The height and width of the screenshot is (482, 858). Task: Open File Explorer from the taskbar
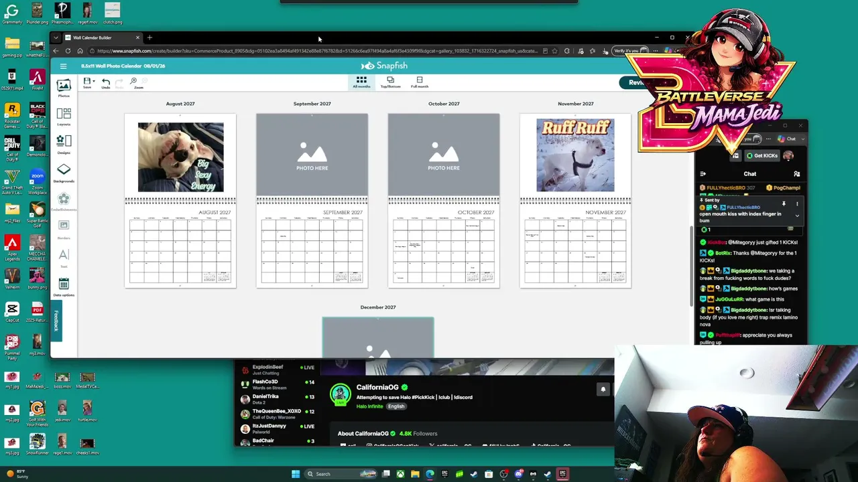point(416,474)
